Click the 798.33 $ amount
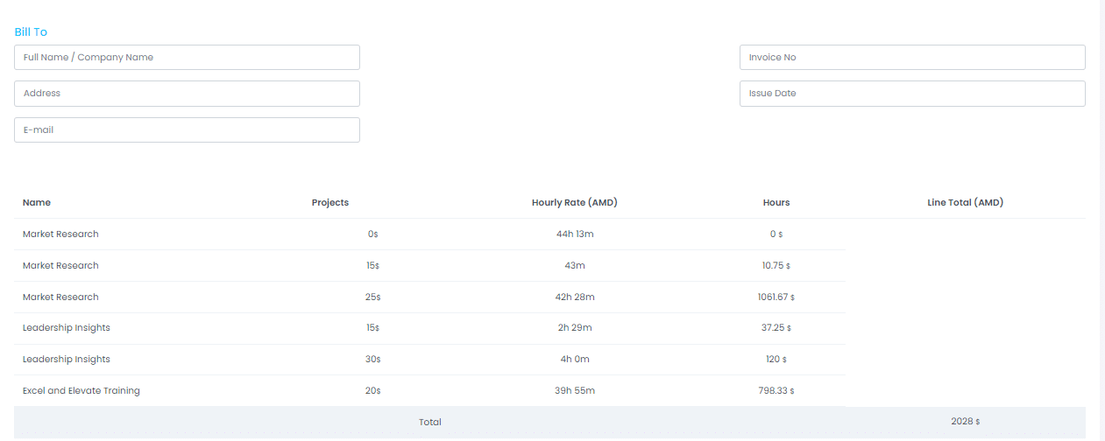This screenshot has height=441, width=1105. pyautogui.click(x=776, y=390)
